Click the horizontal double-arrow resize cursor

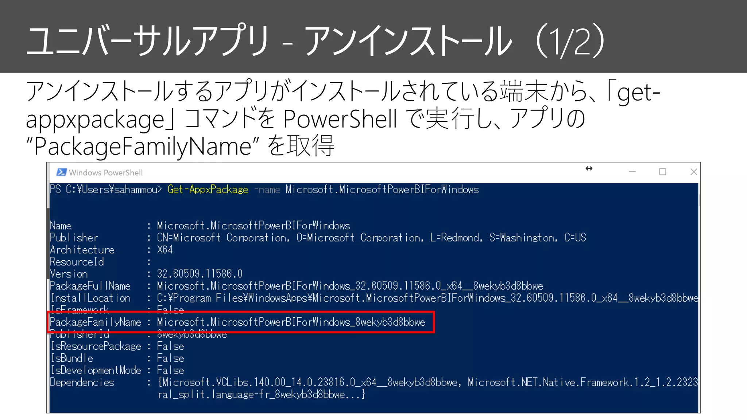coord(589,168)
